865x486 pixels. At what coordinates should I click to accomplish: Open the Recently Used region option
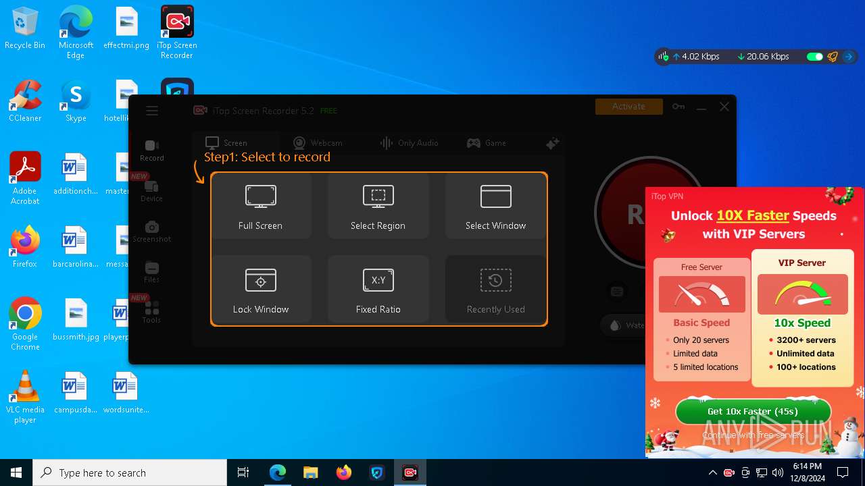495,290
